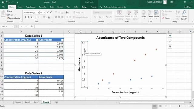Screen dimensions: 194x109
Task: Open the Font dialog launcher
Action: click(x=52, y=21)
